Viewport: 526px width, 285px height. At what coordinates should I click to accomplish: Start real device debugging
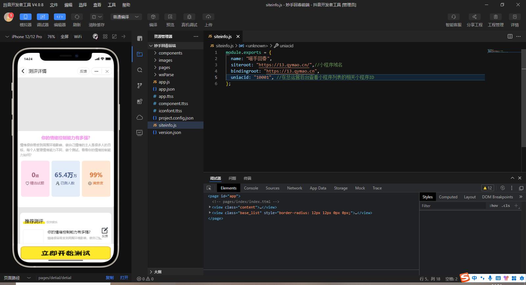pyautogui.click(x=189, y=17)
